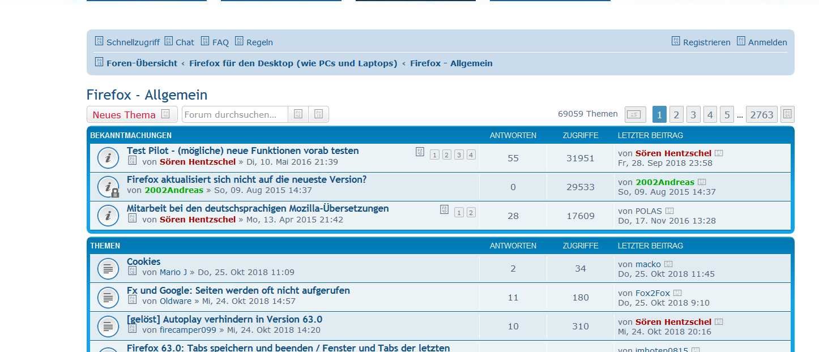Click the Neues Thema button
This screenshot has width=819, height=352.
click(x=132, y=114)
